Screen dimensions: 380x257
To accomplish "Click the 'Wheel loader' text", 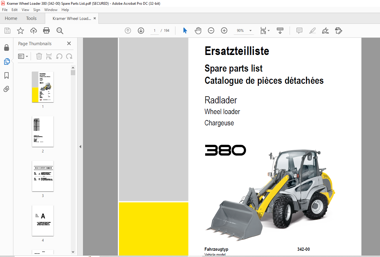I will [x=222, y=112].
